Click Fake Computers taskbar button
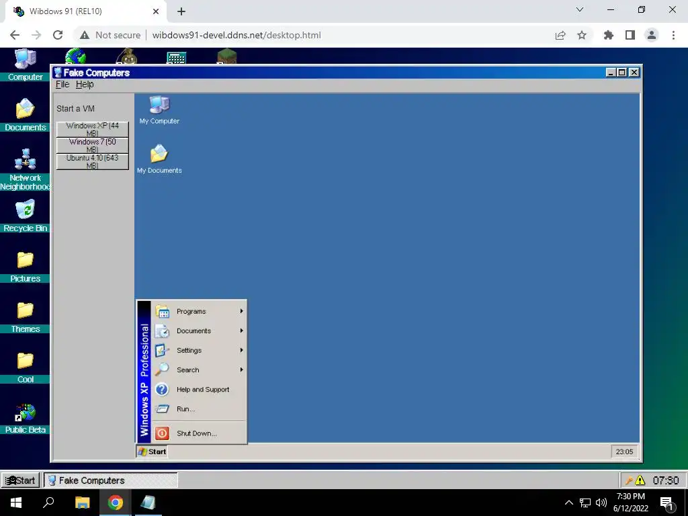 111,480
